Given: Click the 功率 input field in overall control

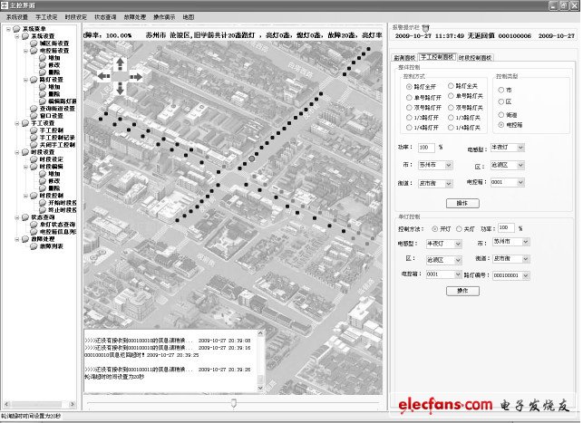Looking at the screenshot, I should point(426,147).
